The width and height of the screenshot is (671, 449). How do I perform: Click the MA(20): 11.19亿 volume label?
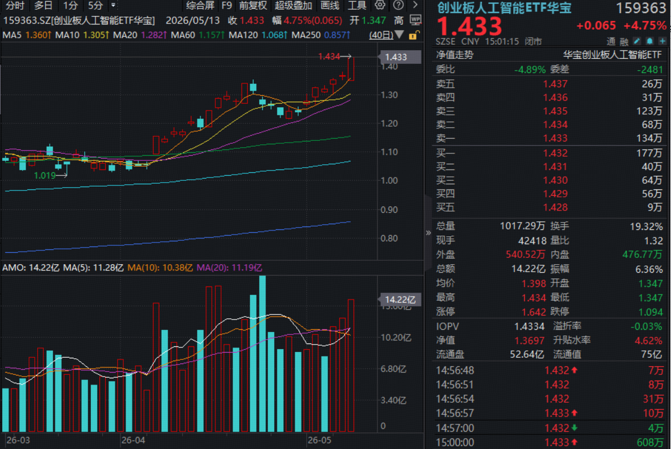point(230,268)
